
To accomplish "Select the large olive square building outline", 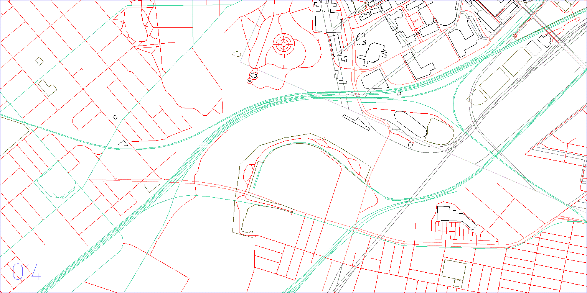I will click(x=453, y=269).
